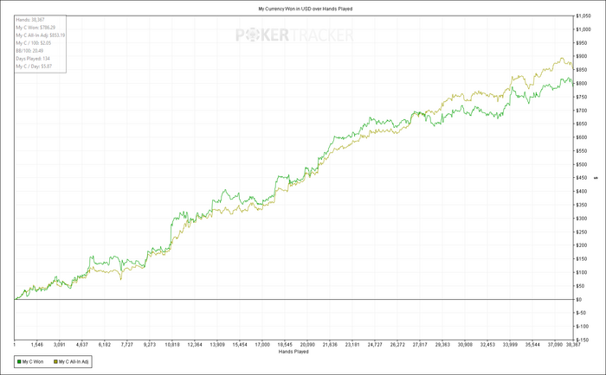Click the 35,544 x-axis tick label

(532, 345)
